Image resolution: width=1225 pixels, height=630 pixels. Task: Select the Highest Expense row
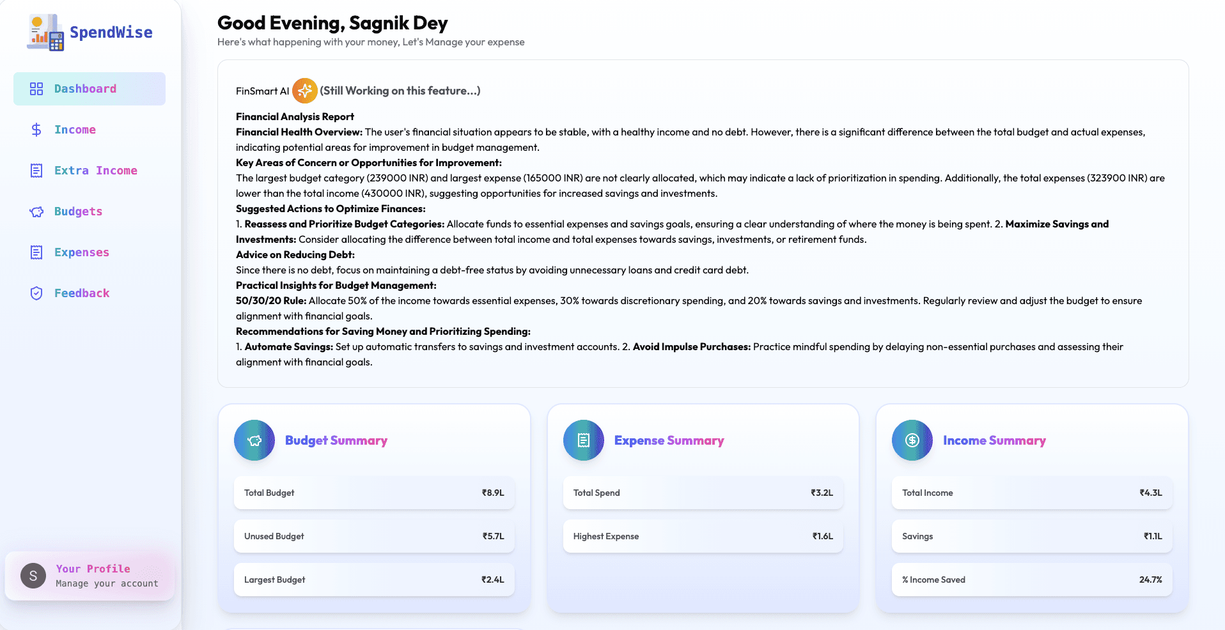pos(703,536)
